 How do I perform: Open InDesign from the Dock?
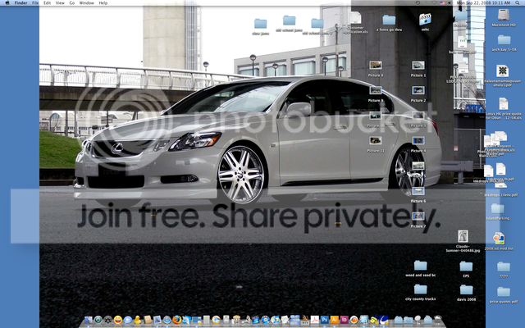point(345,320)
